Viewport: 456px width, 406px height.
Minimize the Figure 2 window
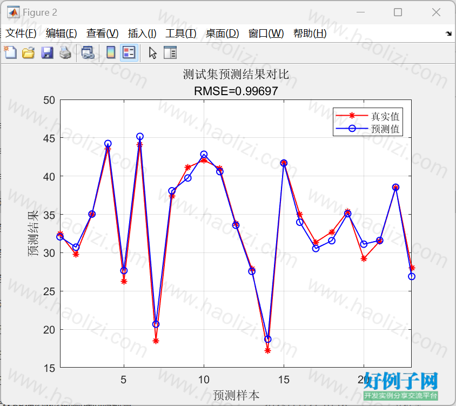pos(360,12)
